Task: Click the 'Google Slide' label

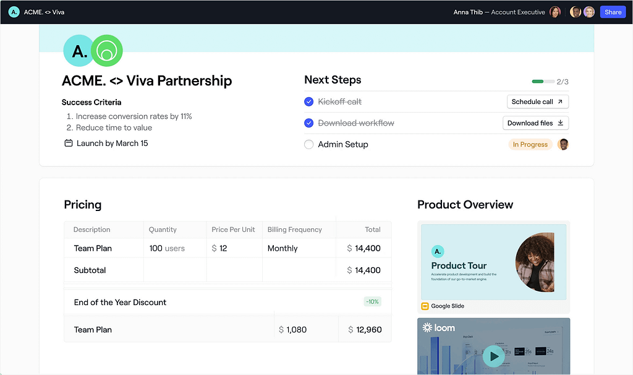Action: (448, 306)
